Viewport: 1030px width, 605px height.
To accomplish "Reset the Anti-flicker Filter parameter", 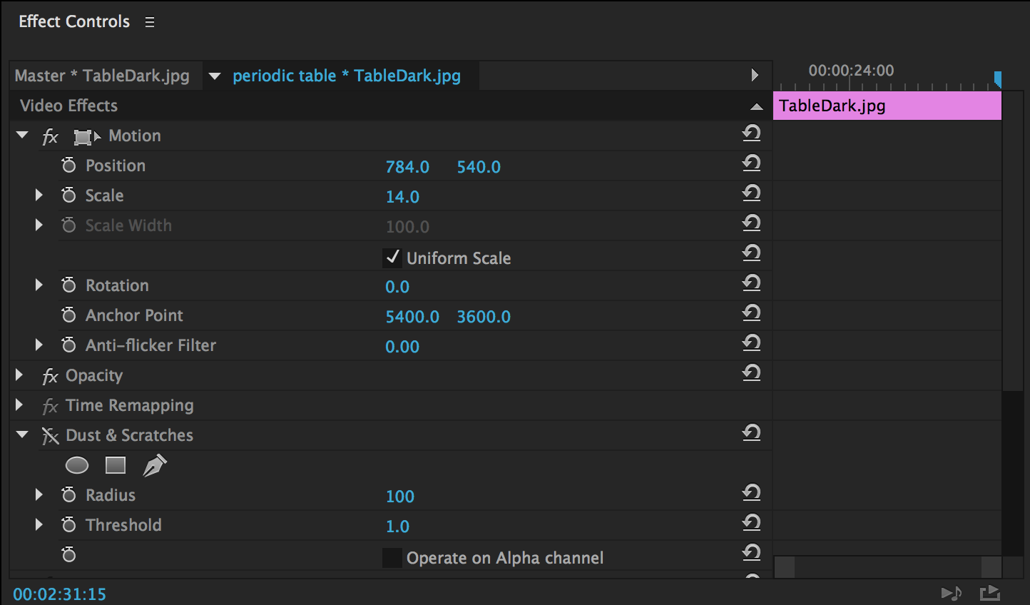I will 751,343.
